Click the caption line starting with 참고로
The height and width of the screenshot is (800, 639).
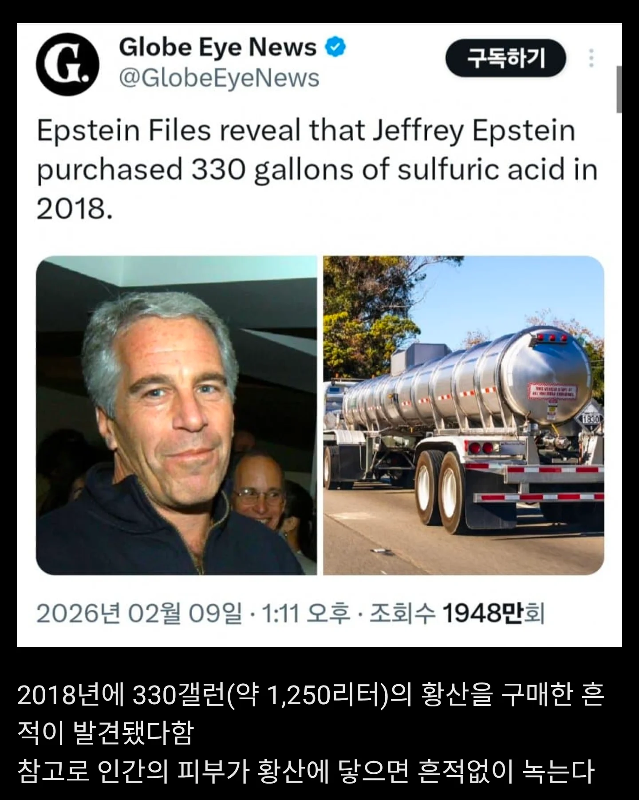[305, 771]
